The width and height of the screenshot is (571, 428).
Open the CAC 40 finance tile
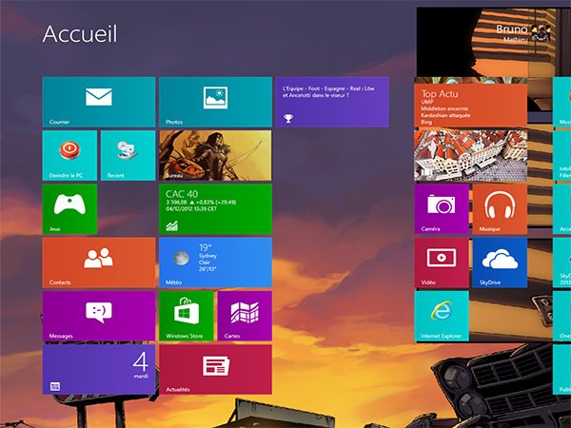tap(215, 209)
